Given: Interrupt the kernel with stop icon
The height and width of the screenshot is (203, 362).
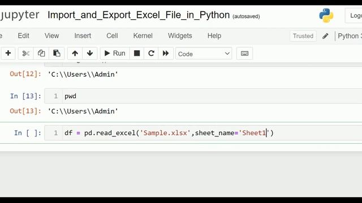Looking at the screenshot, I should coord(137,54).
